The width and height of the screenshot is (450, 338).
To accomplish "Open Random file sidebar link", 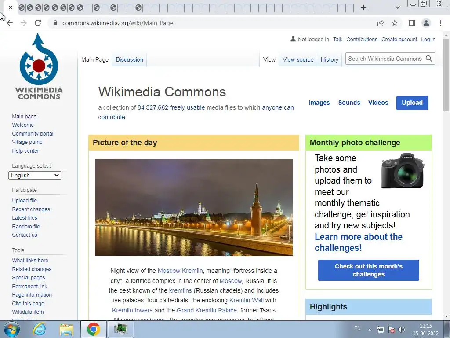I will pyautogui.click(x=26, y=227).
